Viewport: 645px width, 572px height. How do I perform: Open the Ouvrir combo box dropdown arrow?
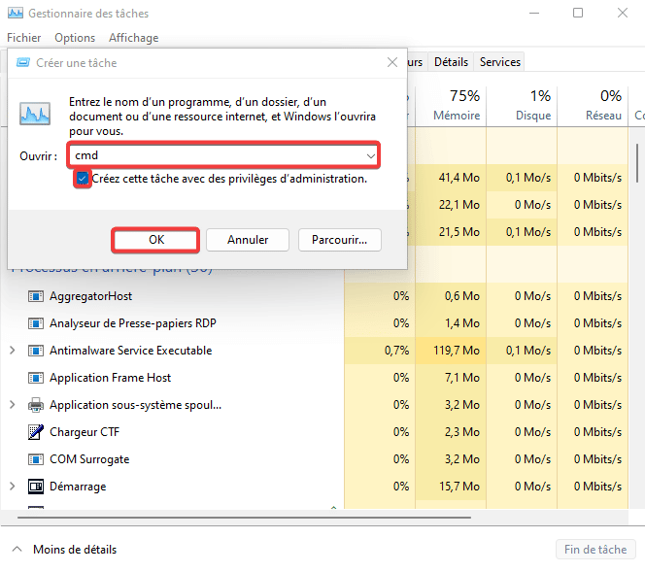(371, 155)
